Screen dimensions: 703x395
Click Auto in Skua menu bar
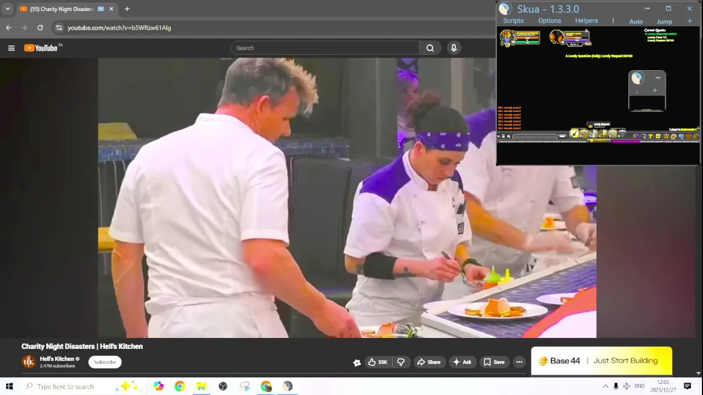(636, 21)
